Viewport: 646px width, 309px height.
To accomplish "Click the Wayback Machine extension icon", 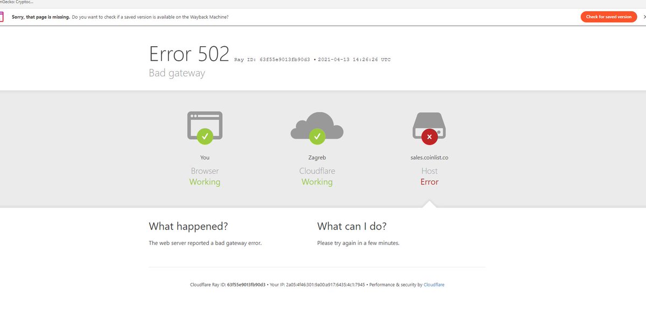I will 2,17.
